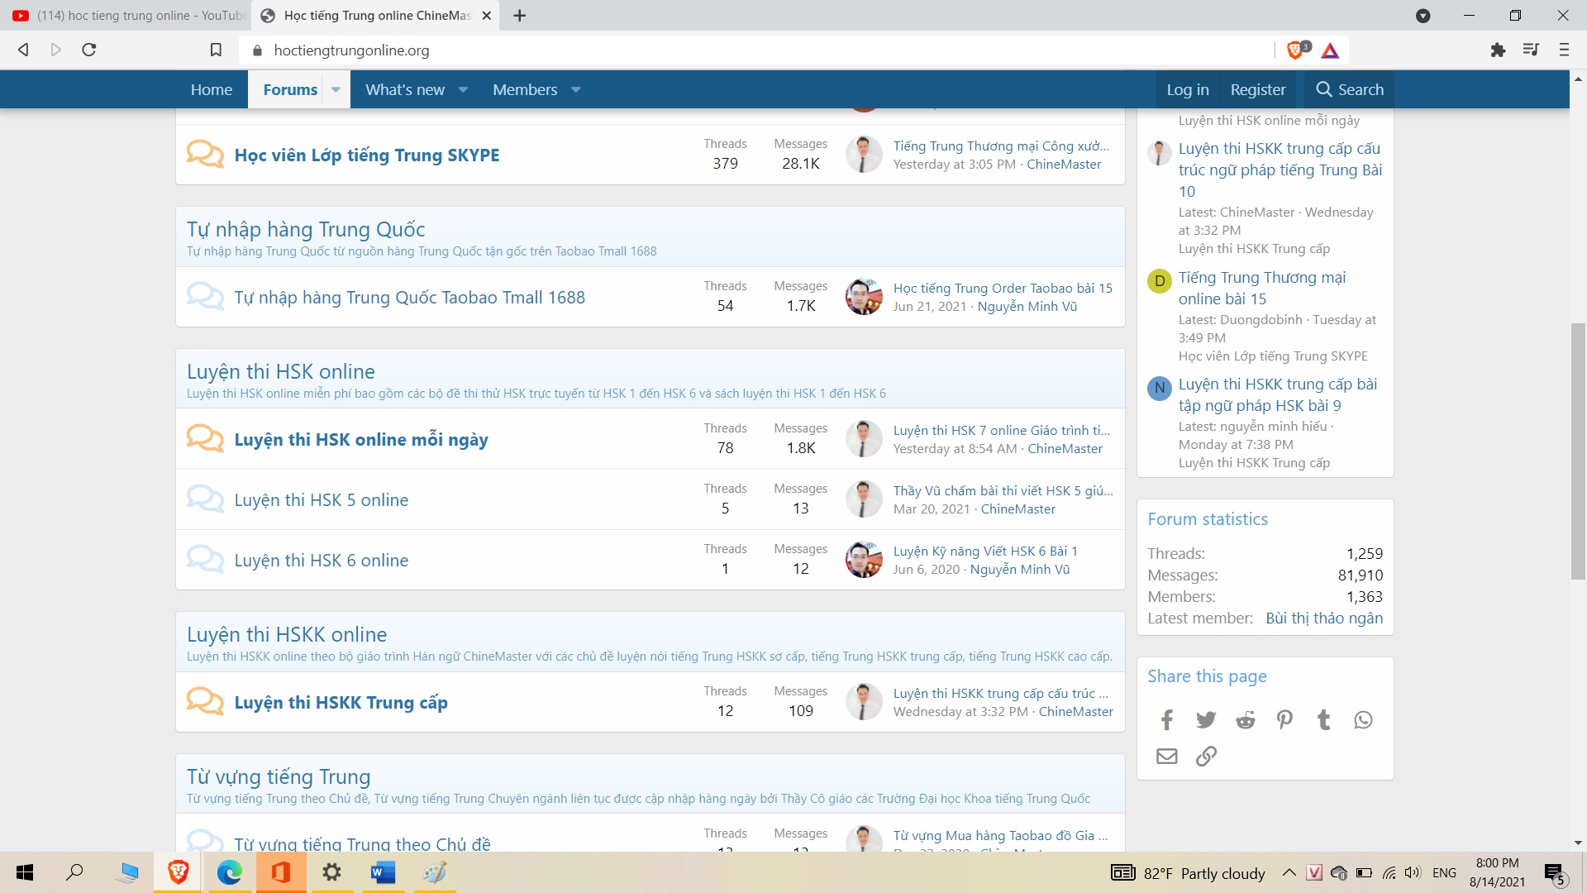Share page via Tumblr icon
Viewport: 1587px width, 893px height.
pos(1323,720)
